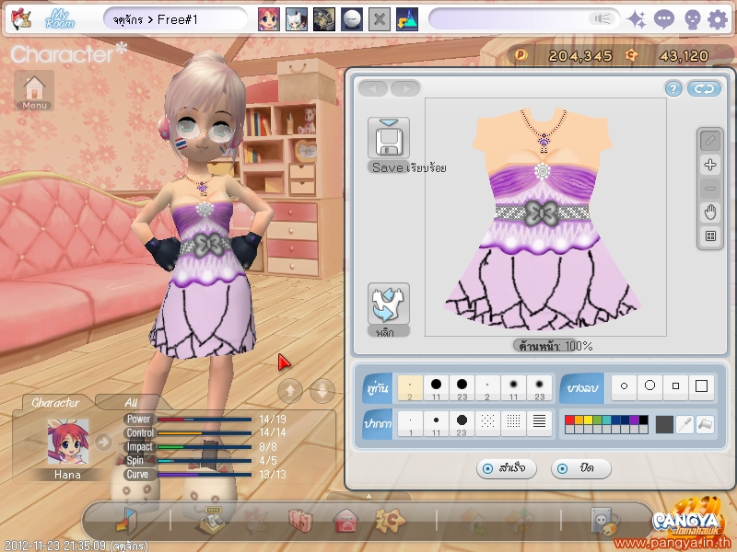
Task: Click the Menu home button
Action: [34, 90]
